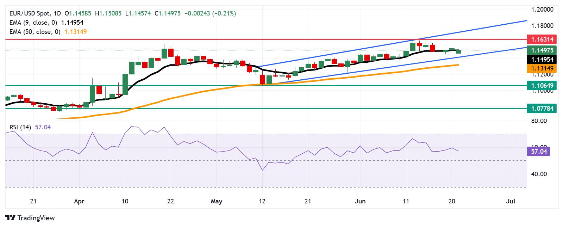The width and height of the screenshot is (564, 227).
Task: Click the 22 date tick on time axis
Action: point(171,201)
